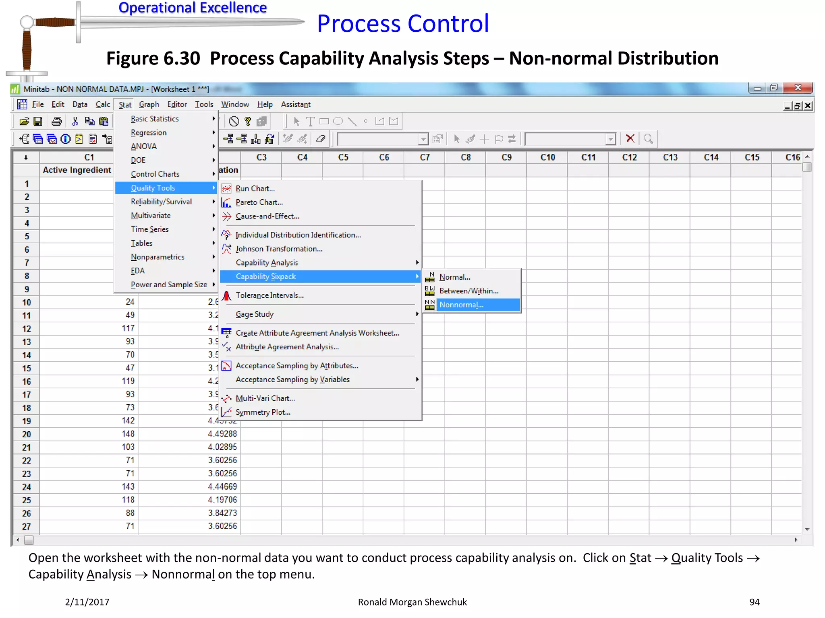Open the first toolbar combo box dropdown
Image resolution: width=825 pixels, height=618 pixels.
pos(423,139)
